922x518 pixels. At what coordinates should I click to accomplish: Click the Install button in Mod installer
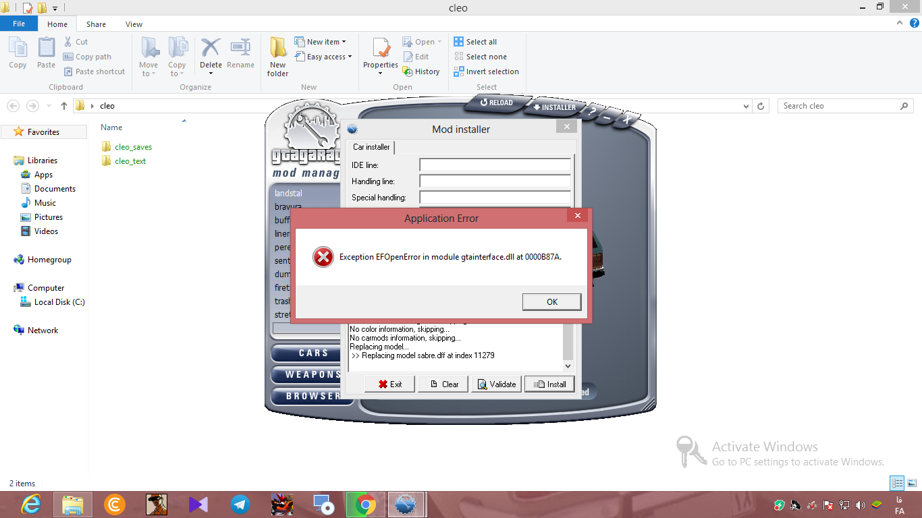tap(549, 384)
